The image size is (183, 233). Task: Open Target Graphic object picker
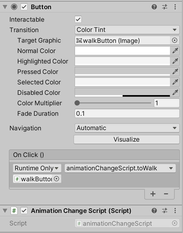(x=175, y=40)
